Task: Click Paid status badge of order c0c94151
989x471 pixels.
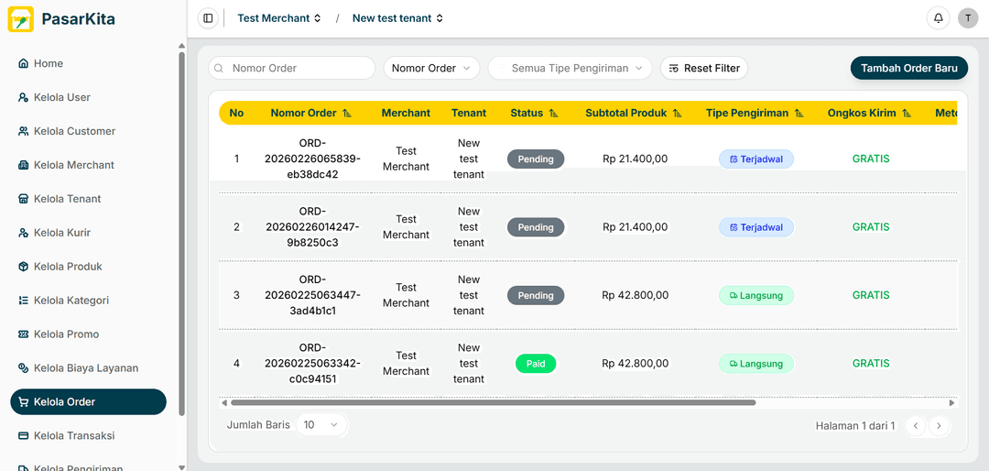Action: pos(536,364)
